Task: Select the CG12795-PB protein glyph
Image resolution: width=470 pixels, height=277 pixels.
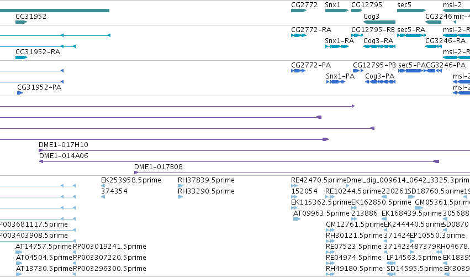Action: pos(358,71)
